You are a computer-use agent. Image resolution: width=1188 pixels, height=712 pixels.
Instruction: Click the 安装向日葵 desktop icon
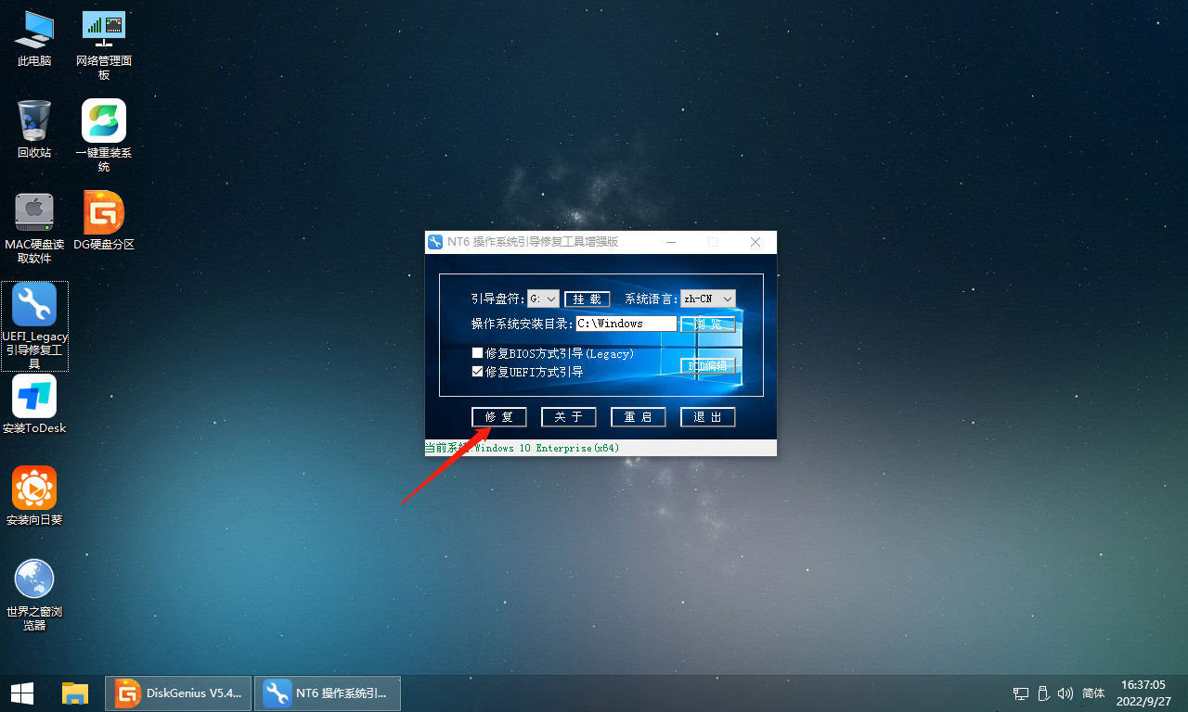(34, 489)
